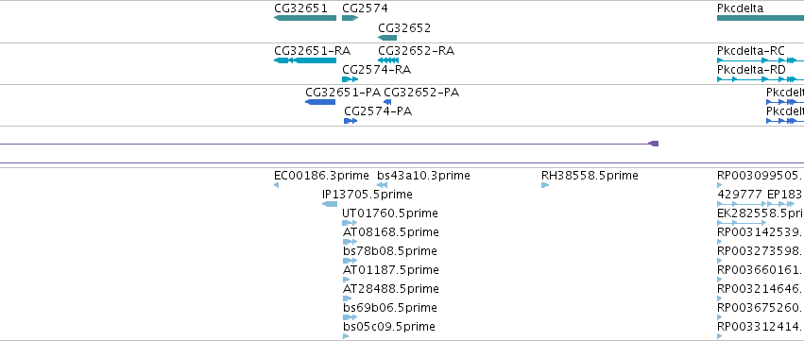The width and height of the screenshot is (804, 341).
Task: Click the AT08168.5prime label
Action: (391, 232)
